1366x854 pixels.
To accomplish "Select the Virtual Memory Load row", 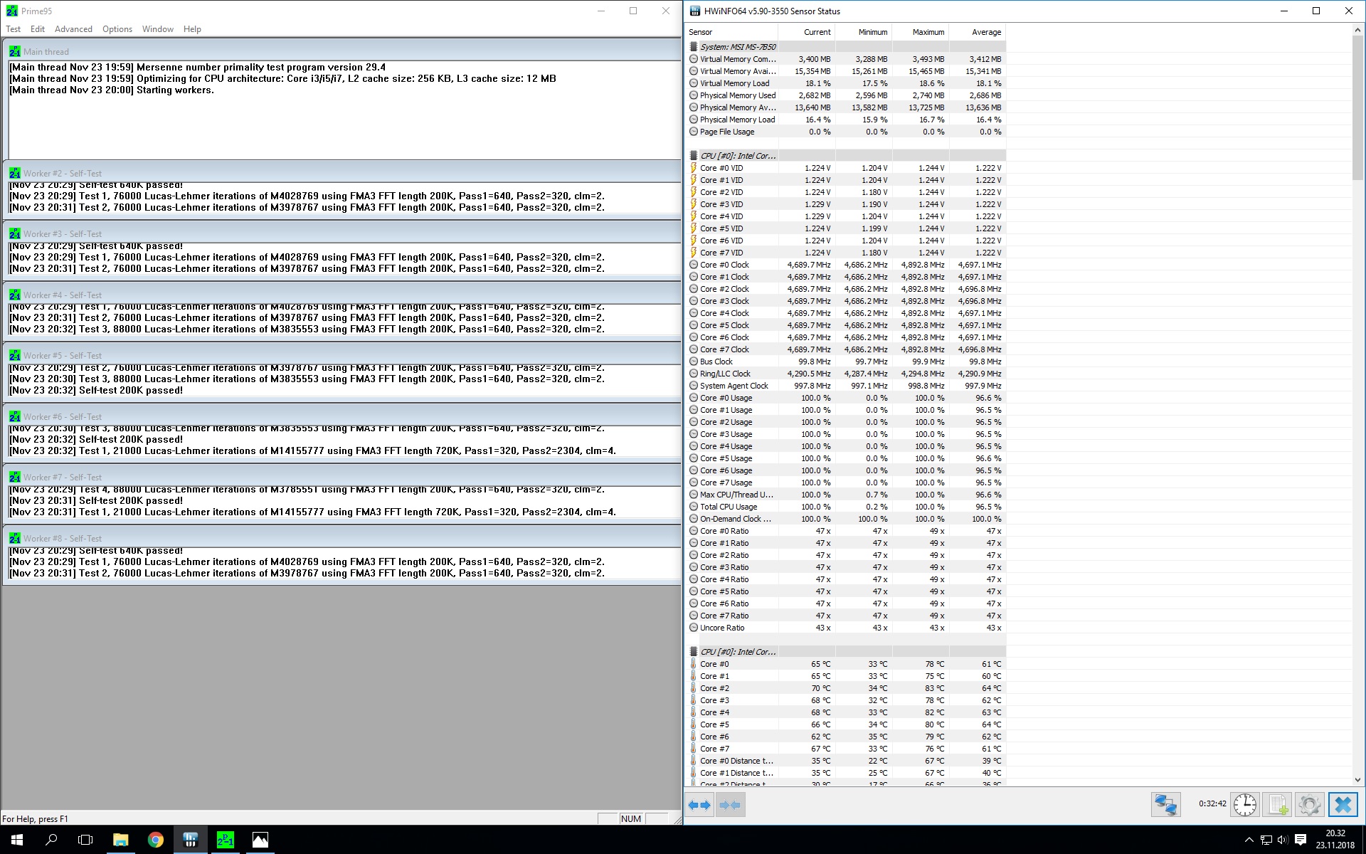I will [845, 83].
